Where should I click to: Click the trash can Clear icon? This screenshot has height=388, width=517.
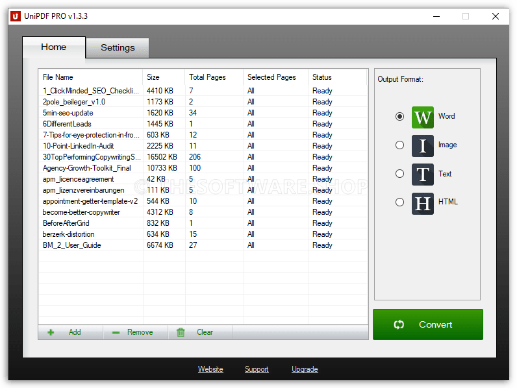pyautogui.click(x=181, y=332)
